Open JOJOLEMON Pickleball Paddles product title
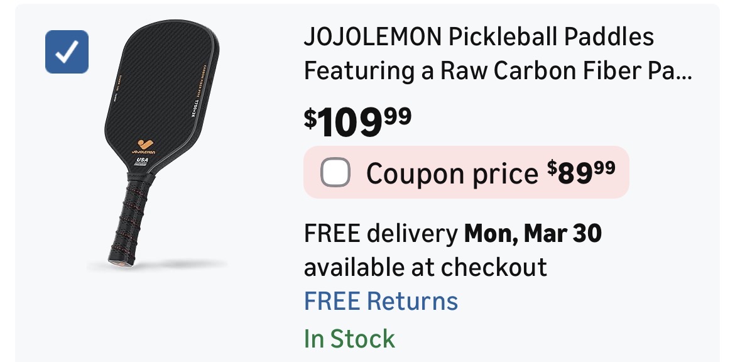The height and width of the screenshot is (362, 735). [x=479, y=38]
